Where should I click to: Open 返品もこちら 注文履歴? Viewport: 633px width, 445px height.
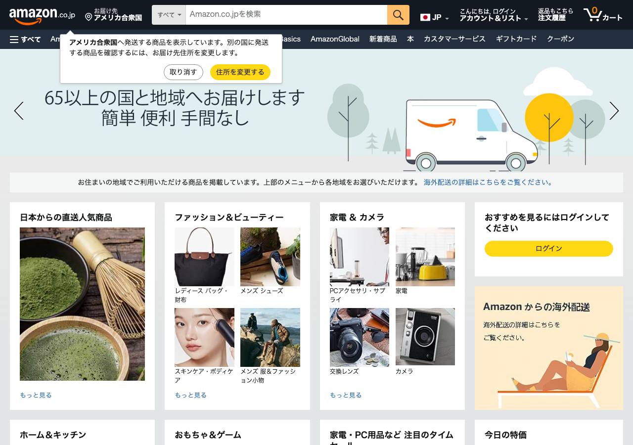pyautogui.click(x=555, y=15)
